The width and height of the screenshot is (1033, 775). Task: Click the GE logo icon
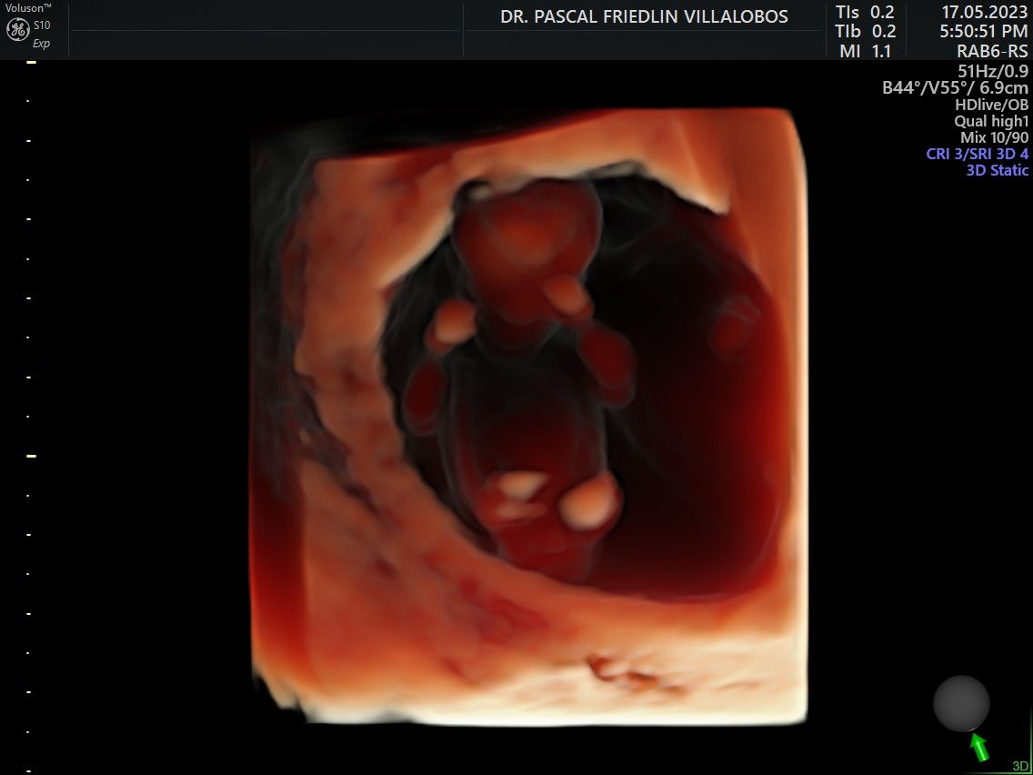click(17, 29)
